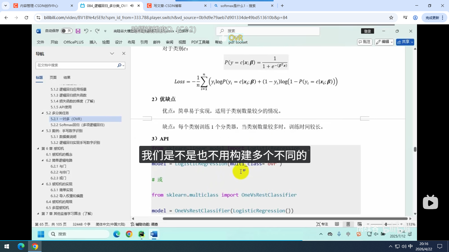
Task: Click the 登录 sign-in button
Action: coord(367,31)
